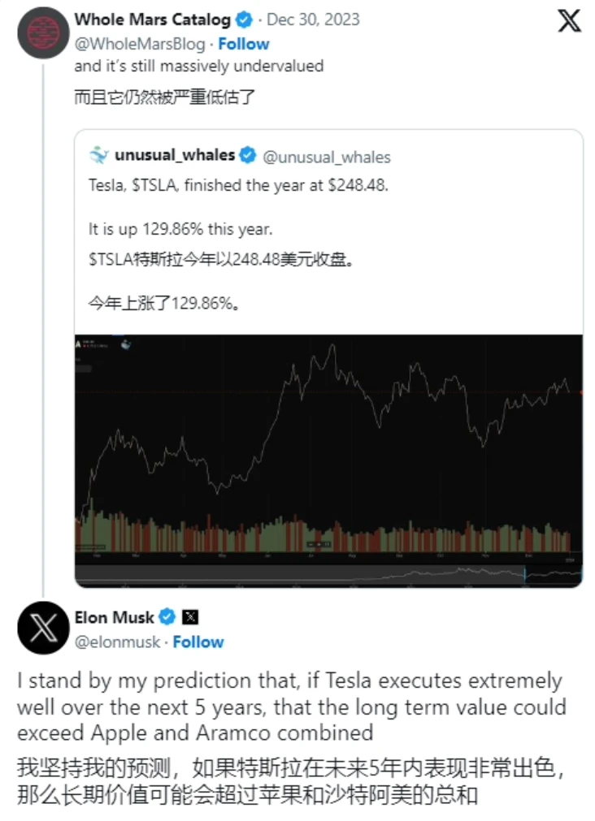Click unusual_whales' blue verified checkmark
This screenshot has height=821, width=595.
pyautogui.click(x=248, y=156)
